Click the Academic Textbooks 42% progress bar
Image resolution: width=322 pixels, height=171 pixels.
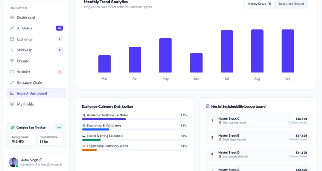pos(134,119)
